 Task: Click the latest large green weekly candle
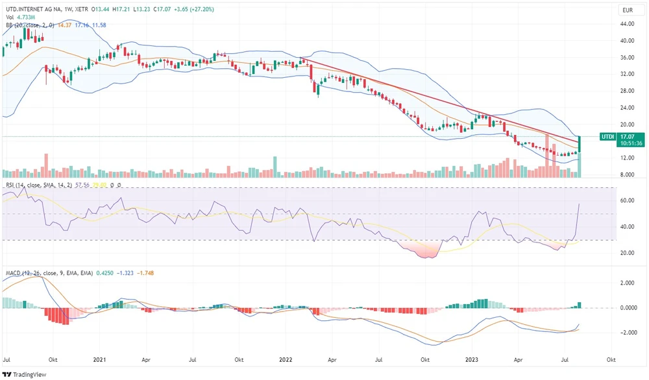point(579,144)
